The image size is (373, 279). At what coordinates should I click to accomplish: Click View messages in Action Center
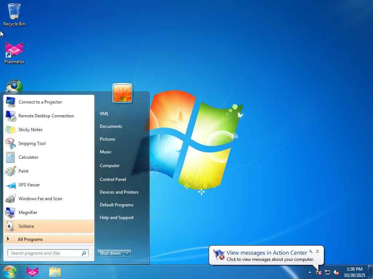[x=267, y=253]
